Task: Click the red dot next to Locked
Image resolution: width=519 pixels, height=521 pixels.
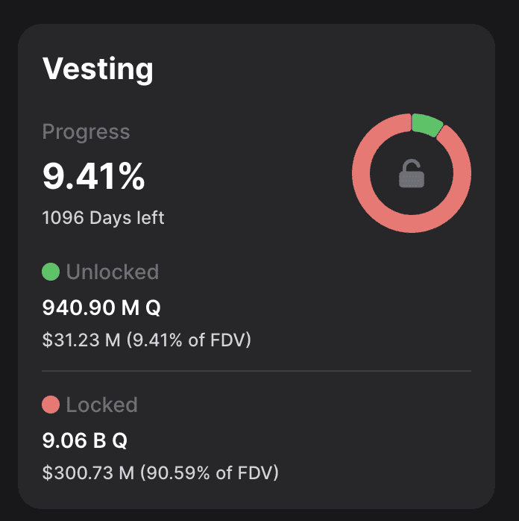Action: [51, 405]
